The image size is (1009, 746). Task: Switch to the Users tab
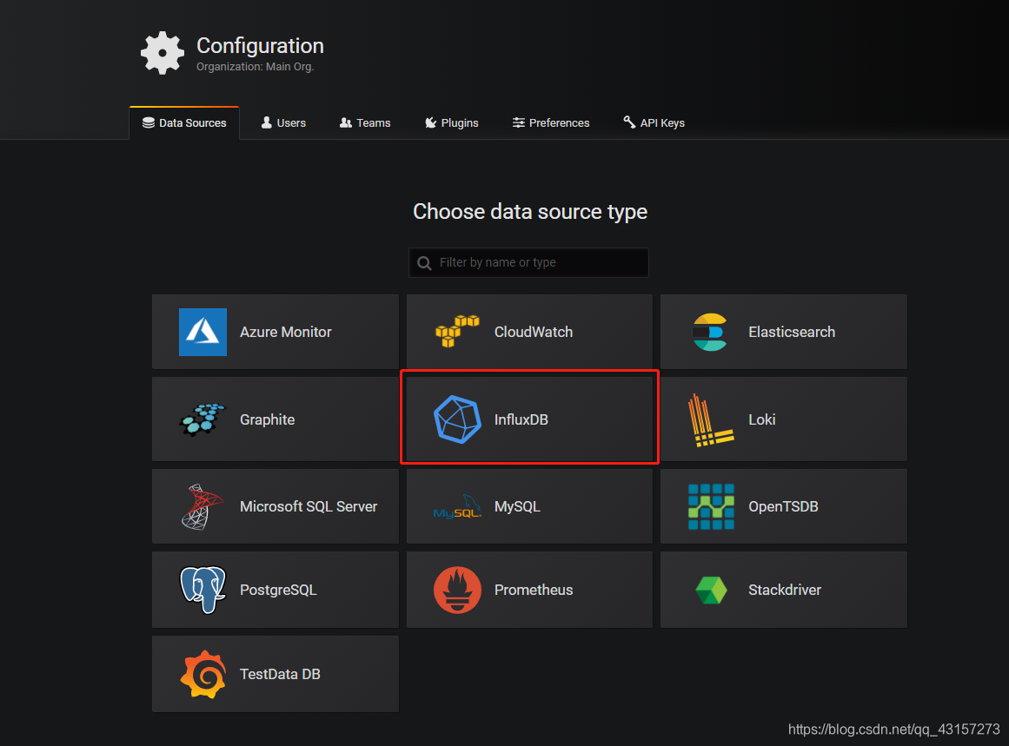283,122
